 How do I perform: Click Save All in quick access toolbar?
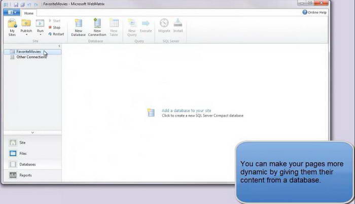coord(23,5)
